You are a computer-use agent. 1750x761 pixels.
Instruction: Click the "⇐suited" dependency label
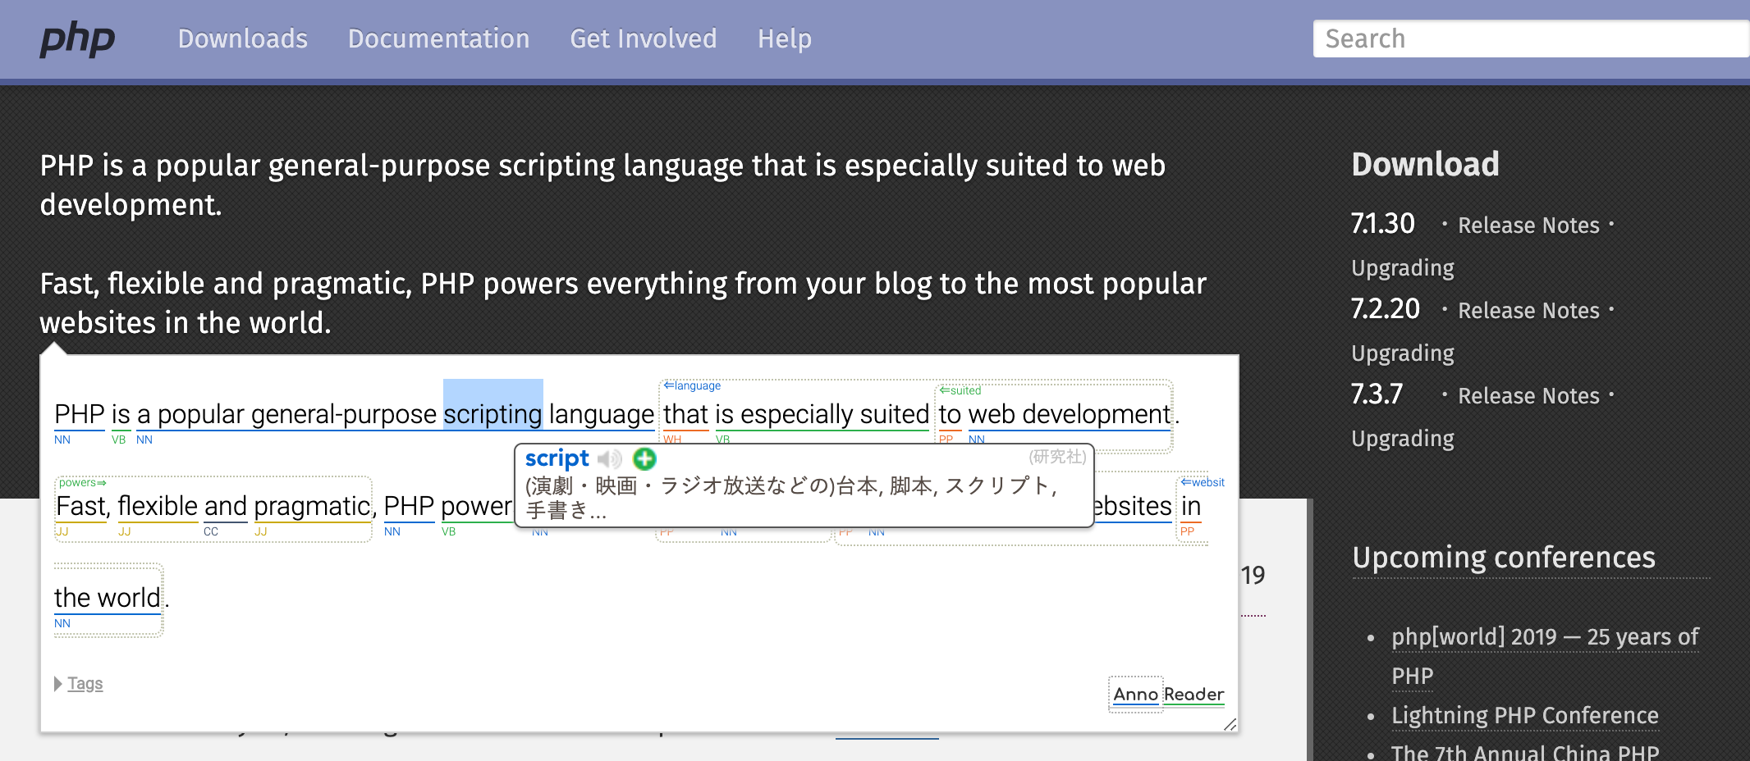pyautogui.click(x=960, y=390)
